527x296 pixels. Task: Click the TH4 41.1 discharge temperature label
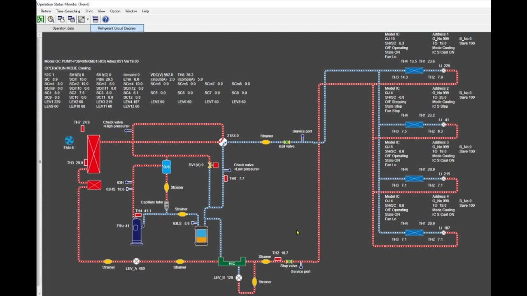pyautogui.click(x=143, y=211)
